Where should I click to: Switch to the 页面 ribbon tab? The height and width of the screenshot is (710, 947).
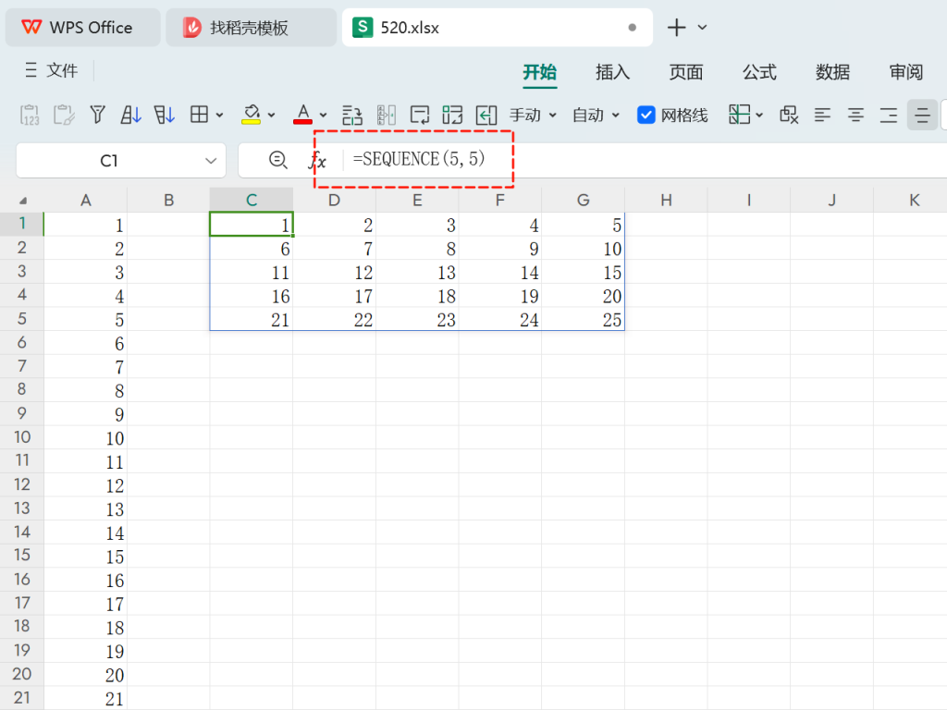coord(686,72)
